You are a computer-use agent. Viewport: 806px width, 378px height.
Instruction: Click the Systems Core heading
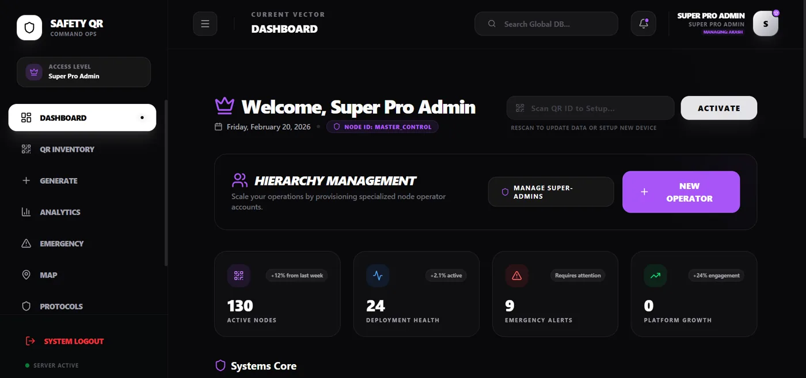[x=264, y=366]
